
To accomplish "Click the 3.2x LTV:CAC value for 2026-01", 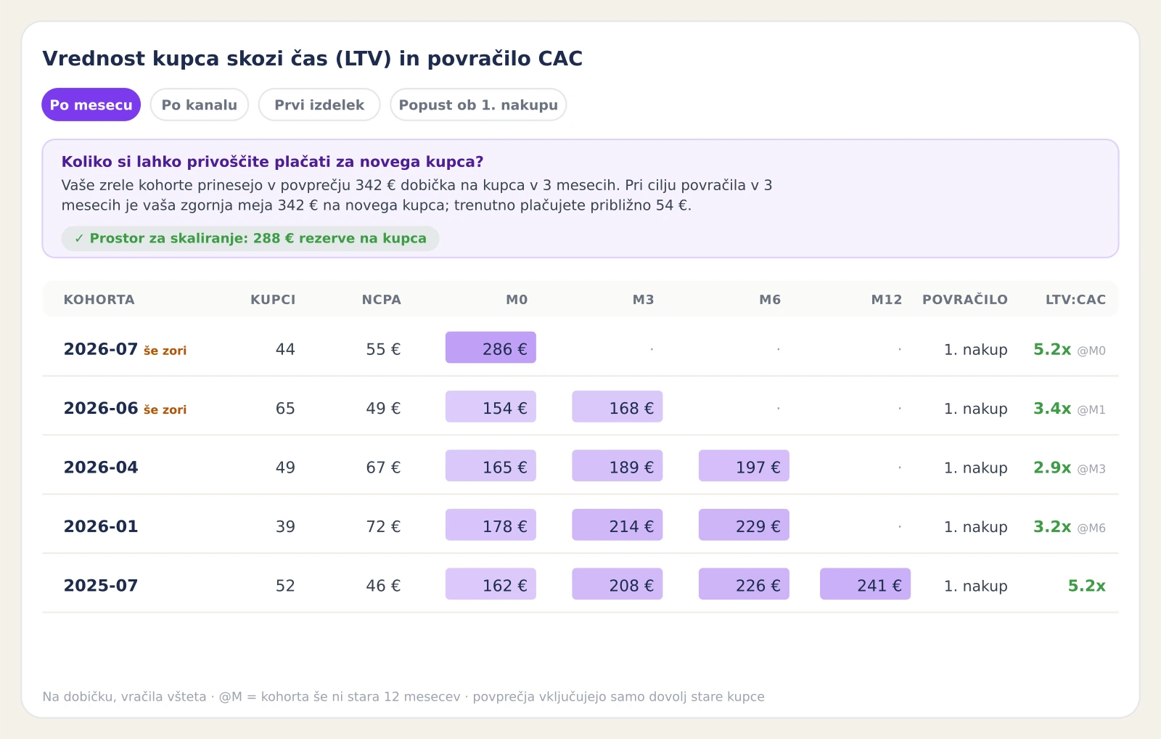I will [x=1052, y=526].
